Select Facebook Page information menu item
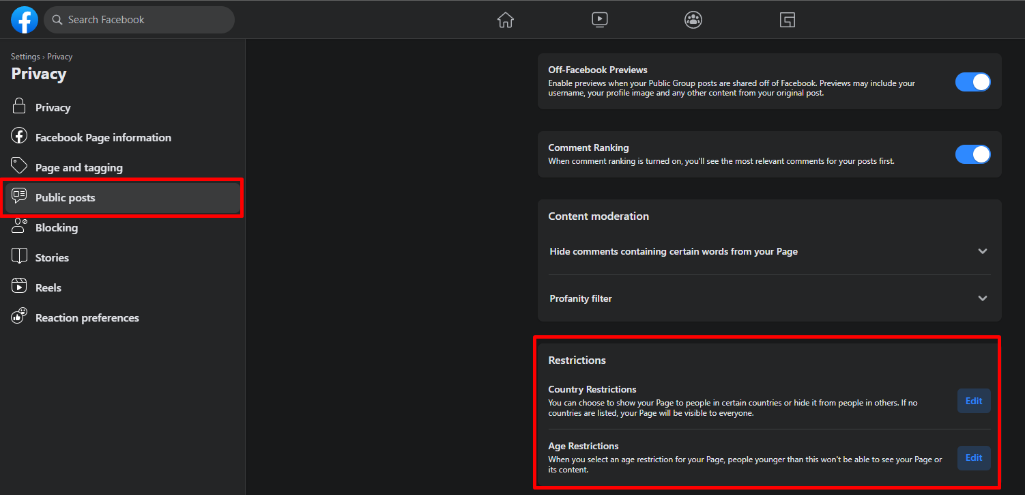This screenshot has height=495, width=1025. click(x=123, y=137)
